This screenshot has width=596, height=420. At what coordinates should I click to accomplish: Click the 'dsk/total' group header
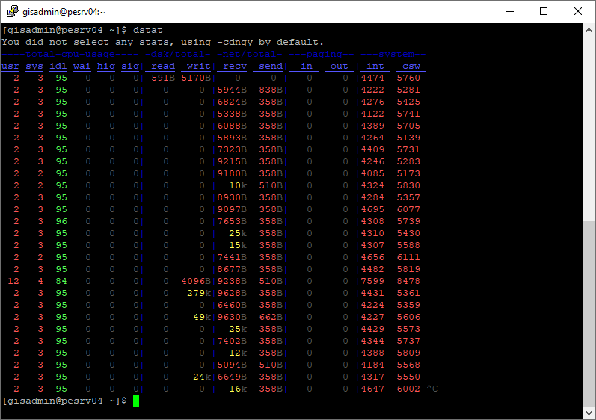coord(178,55)
